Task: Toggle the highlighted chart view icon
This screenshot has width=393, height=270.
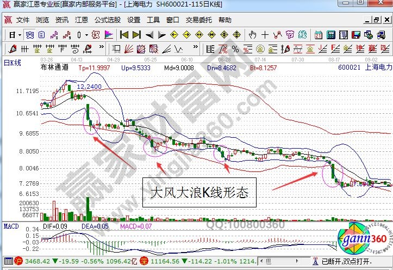Action: [30, 35]
